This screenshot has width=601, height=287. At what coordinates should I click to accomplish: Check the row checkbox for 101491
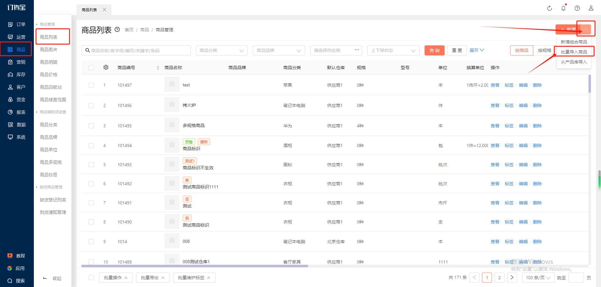point(91,203)
